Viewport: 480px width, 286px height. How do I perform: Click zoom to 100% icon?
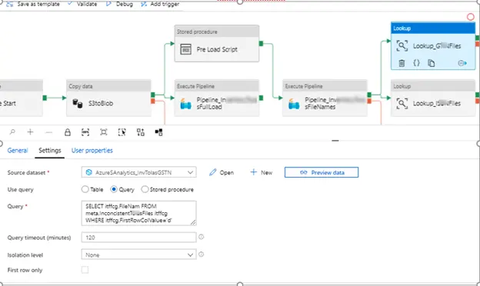tap(85, 132)
